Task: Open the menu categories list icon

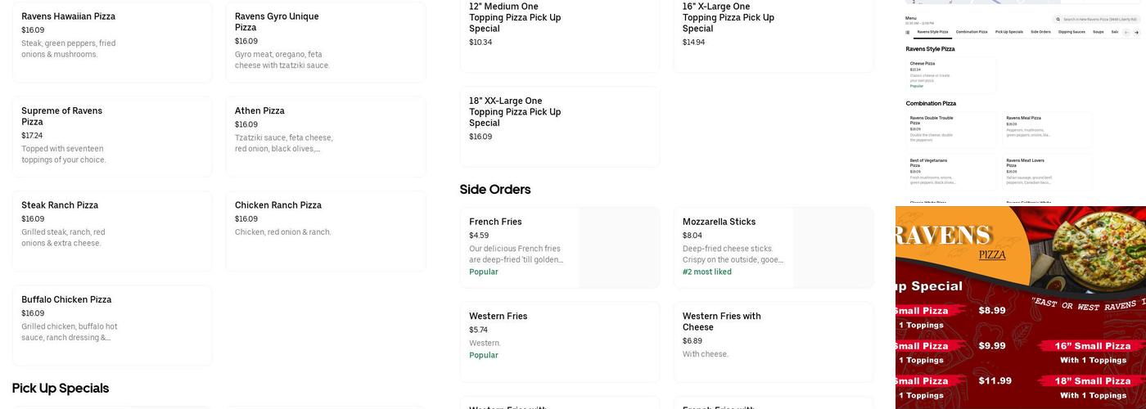Action: 908,32
